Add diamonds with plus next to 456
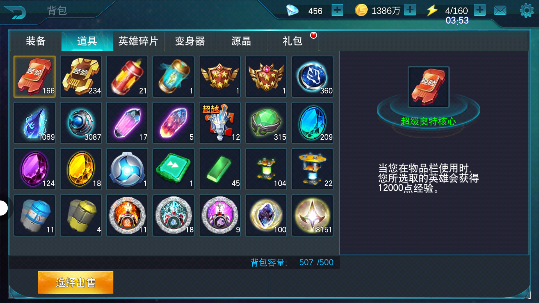Screen dimensions: 539x303 click(337, 10)
